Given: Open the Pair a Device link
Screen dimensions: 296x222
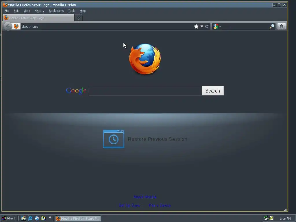Looking at the screenshot, I should coord(160,206).
